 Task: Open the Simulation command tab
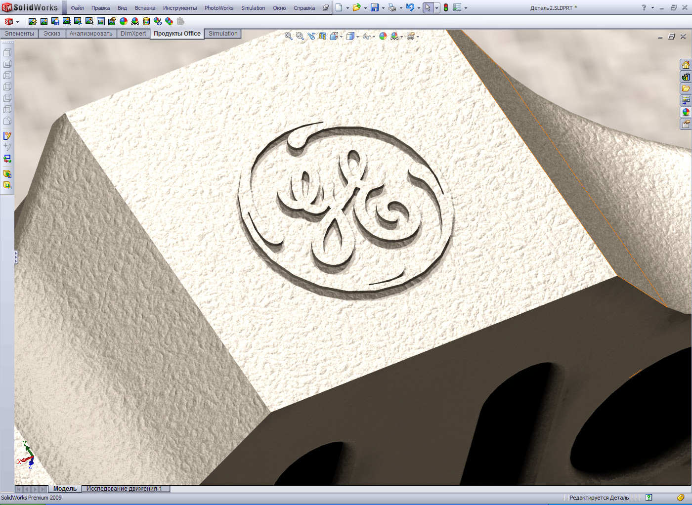(x=223, y=34)
